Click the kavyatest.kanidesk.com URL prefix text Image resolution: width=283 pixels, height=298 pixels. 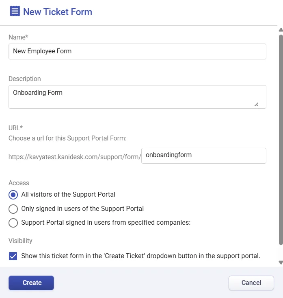[74, 156]
